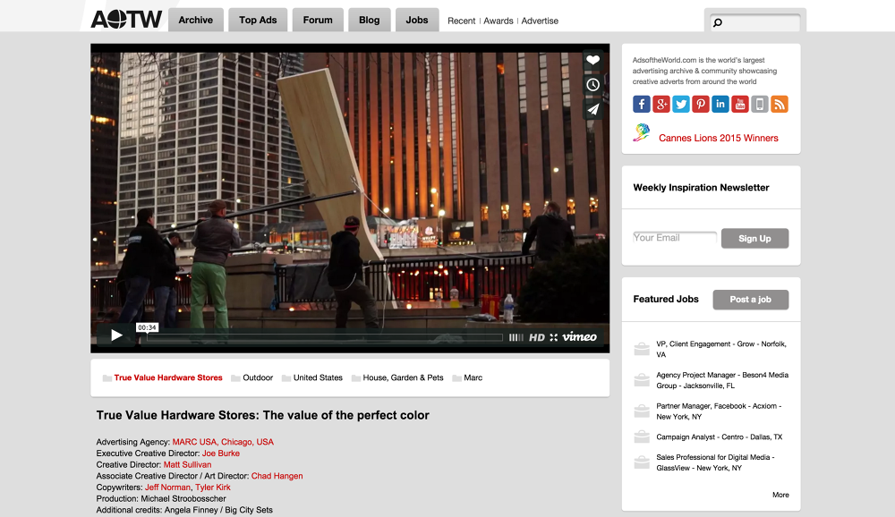895x517 pixels.
Task: Open MARC USA, Chicago, USA link
Action: pyautogui.click(x=223, y=442)
